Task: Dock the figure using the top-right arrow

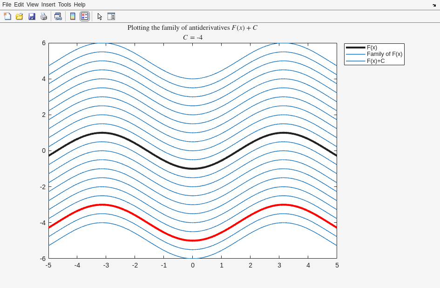Action: point(434,5)
